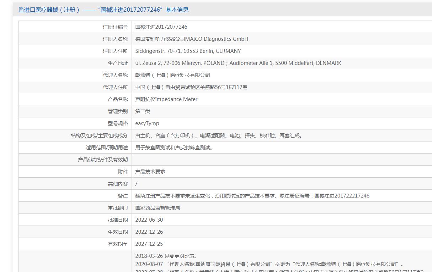
Task: Click the 有效期至 label
Action: (118, 244)
